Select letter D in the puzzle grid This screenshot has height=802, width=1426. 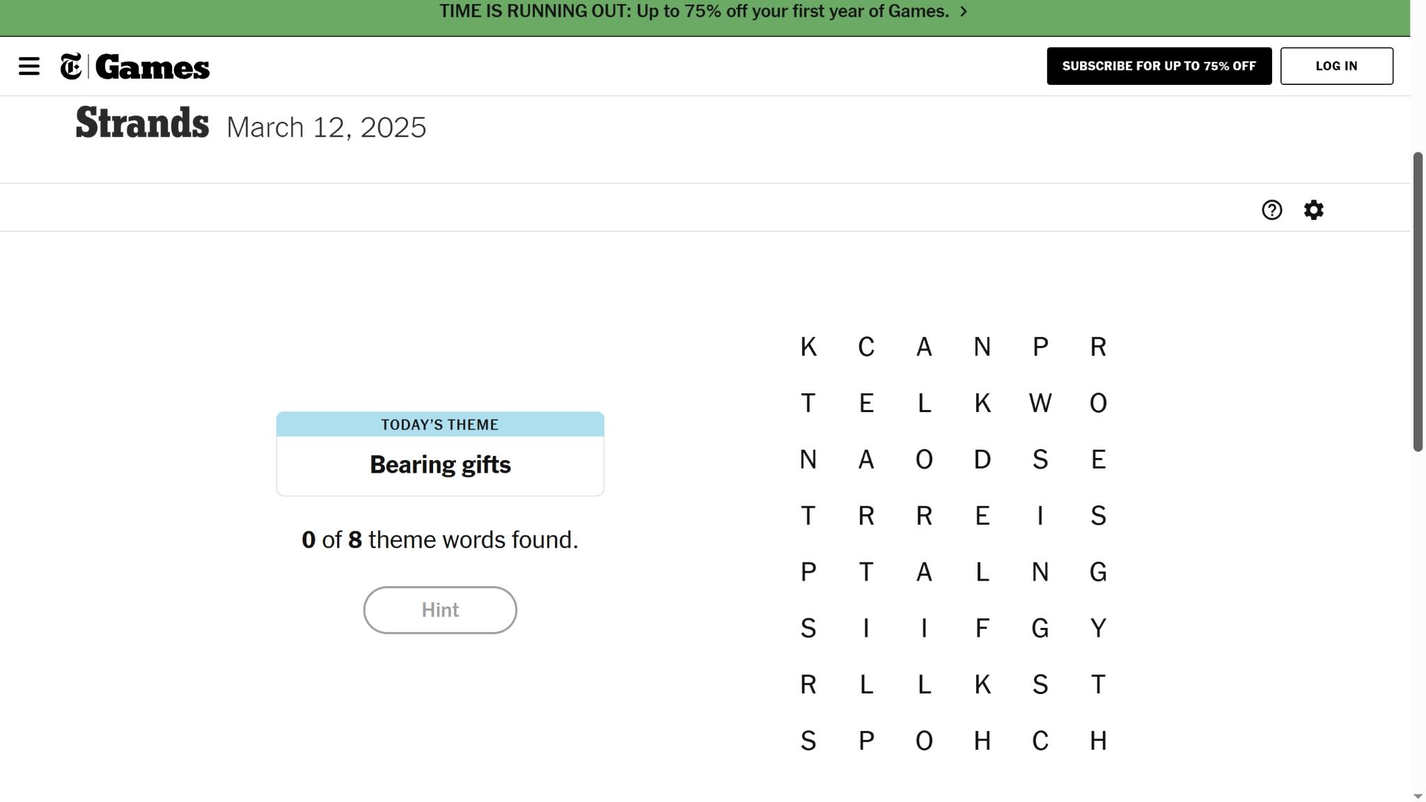pyautogui.click(x=982, y=460)
